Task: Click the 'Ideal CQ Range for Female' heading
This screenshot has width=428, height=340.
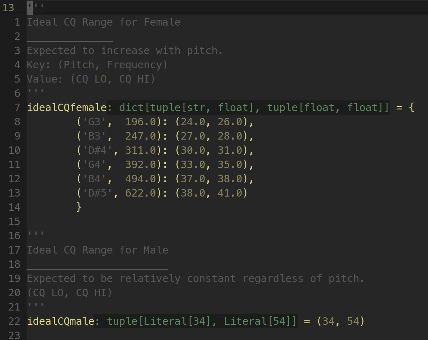Action: click(x=103, y=22)
